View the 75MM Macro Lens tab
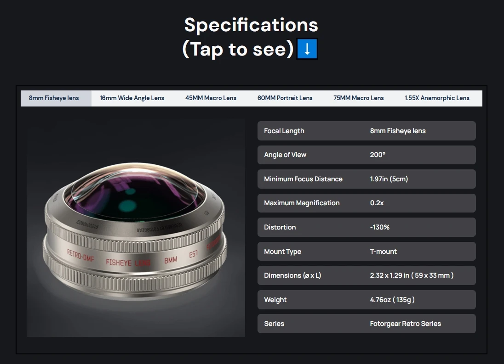504x364 pixels. click(358, 98)
